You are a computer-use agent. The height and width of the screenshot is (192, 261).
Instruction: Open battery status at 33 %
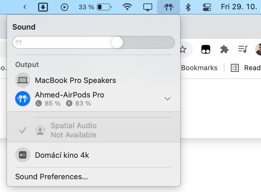pyautogui.click(x=95, y=7)
